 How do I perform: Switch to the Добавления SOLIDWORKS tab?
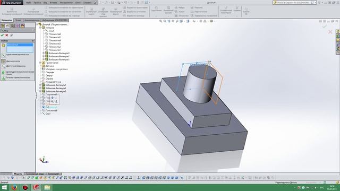point(55,20)
